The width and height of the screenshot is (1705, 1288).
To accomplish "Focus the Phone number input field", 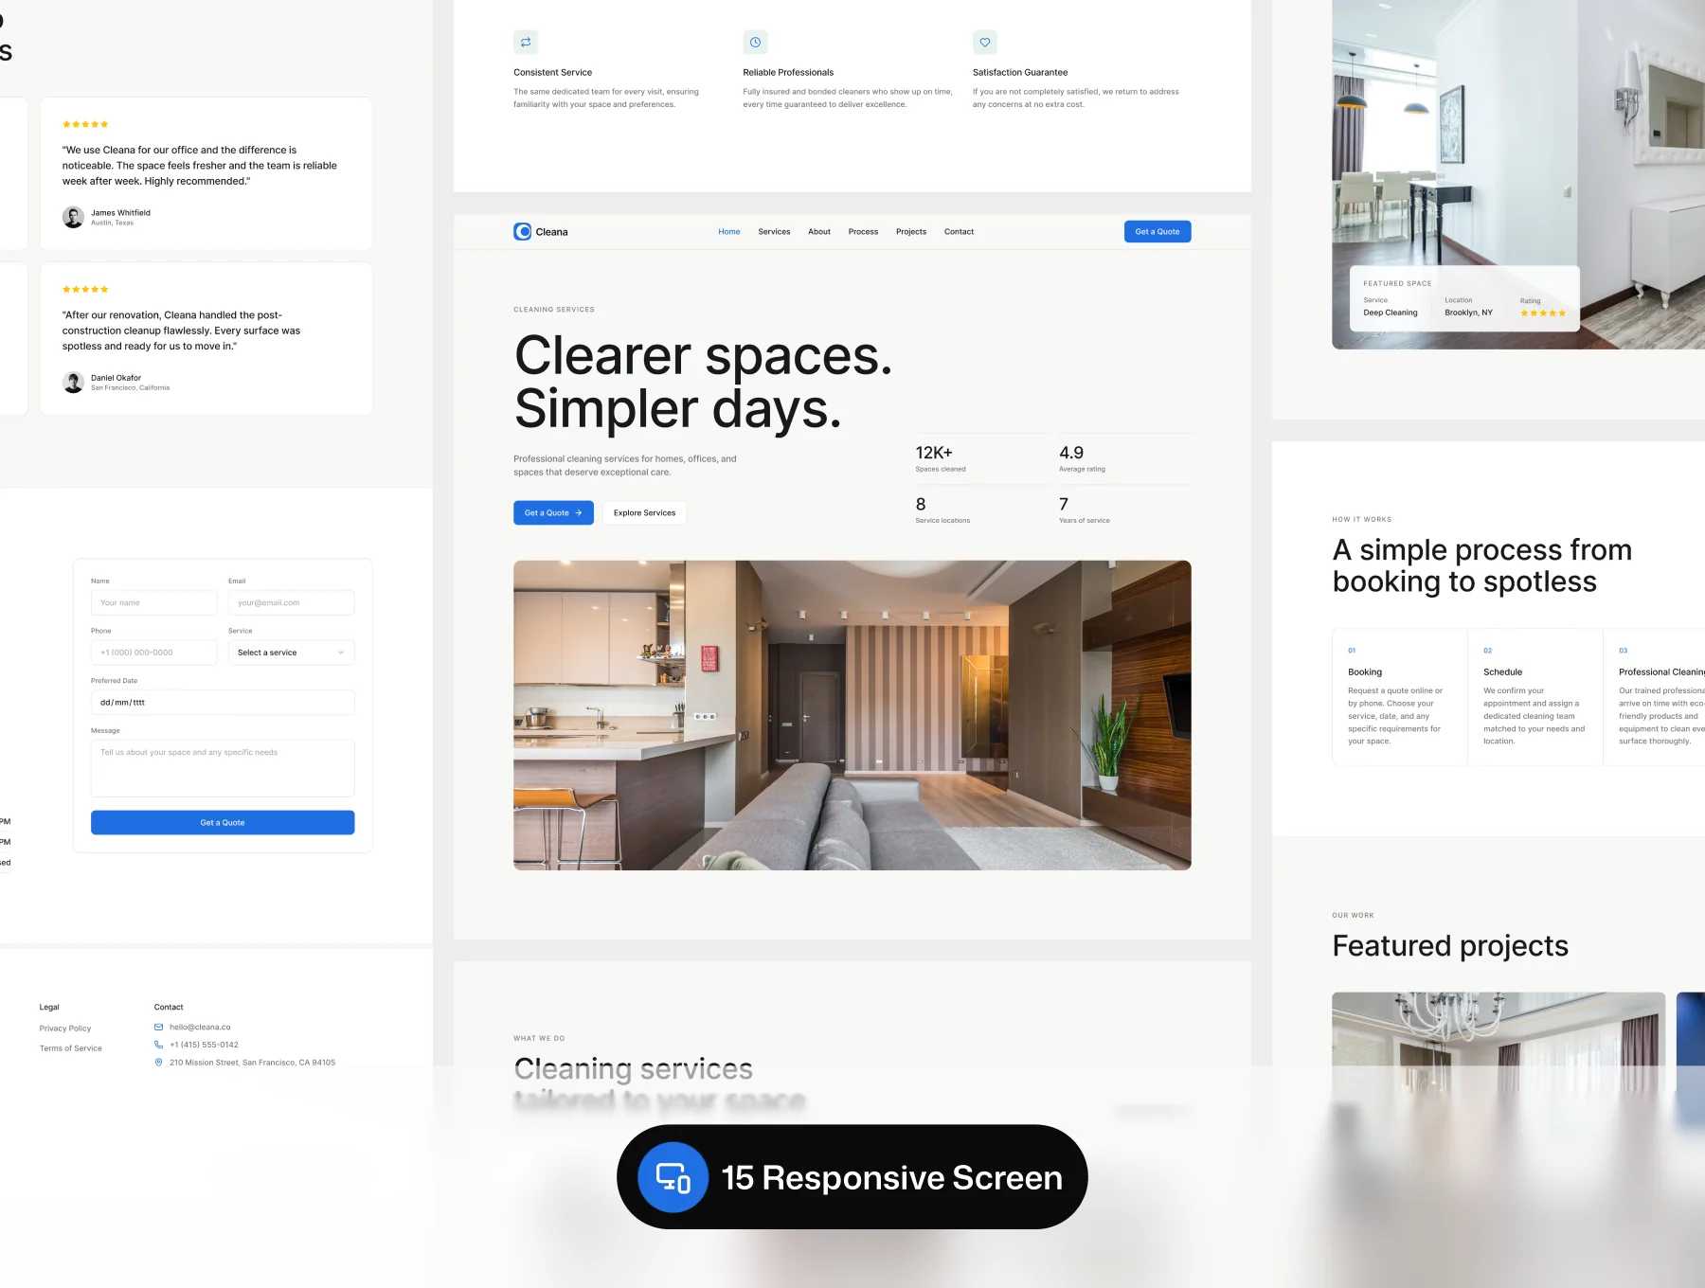I will coord(154,653).
